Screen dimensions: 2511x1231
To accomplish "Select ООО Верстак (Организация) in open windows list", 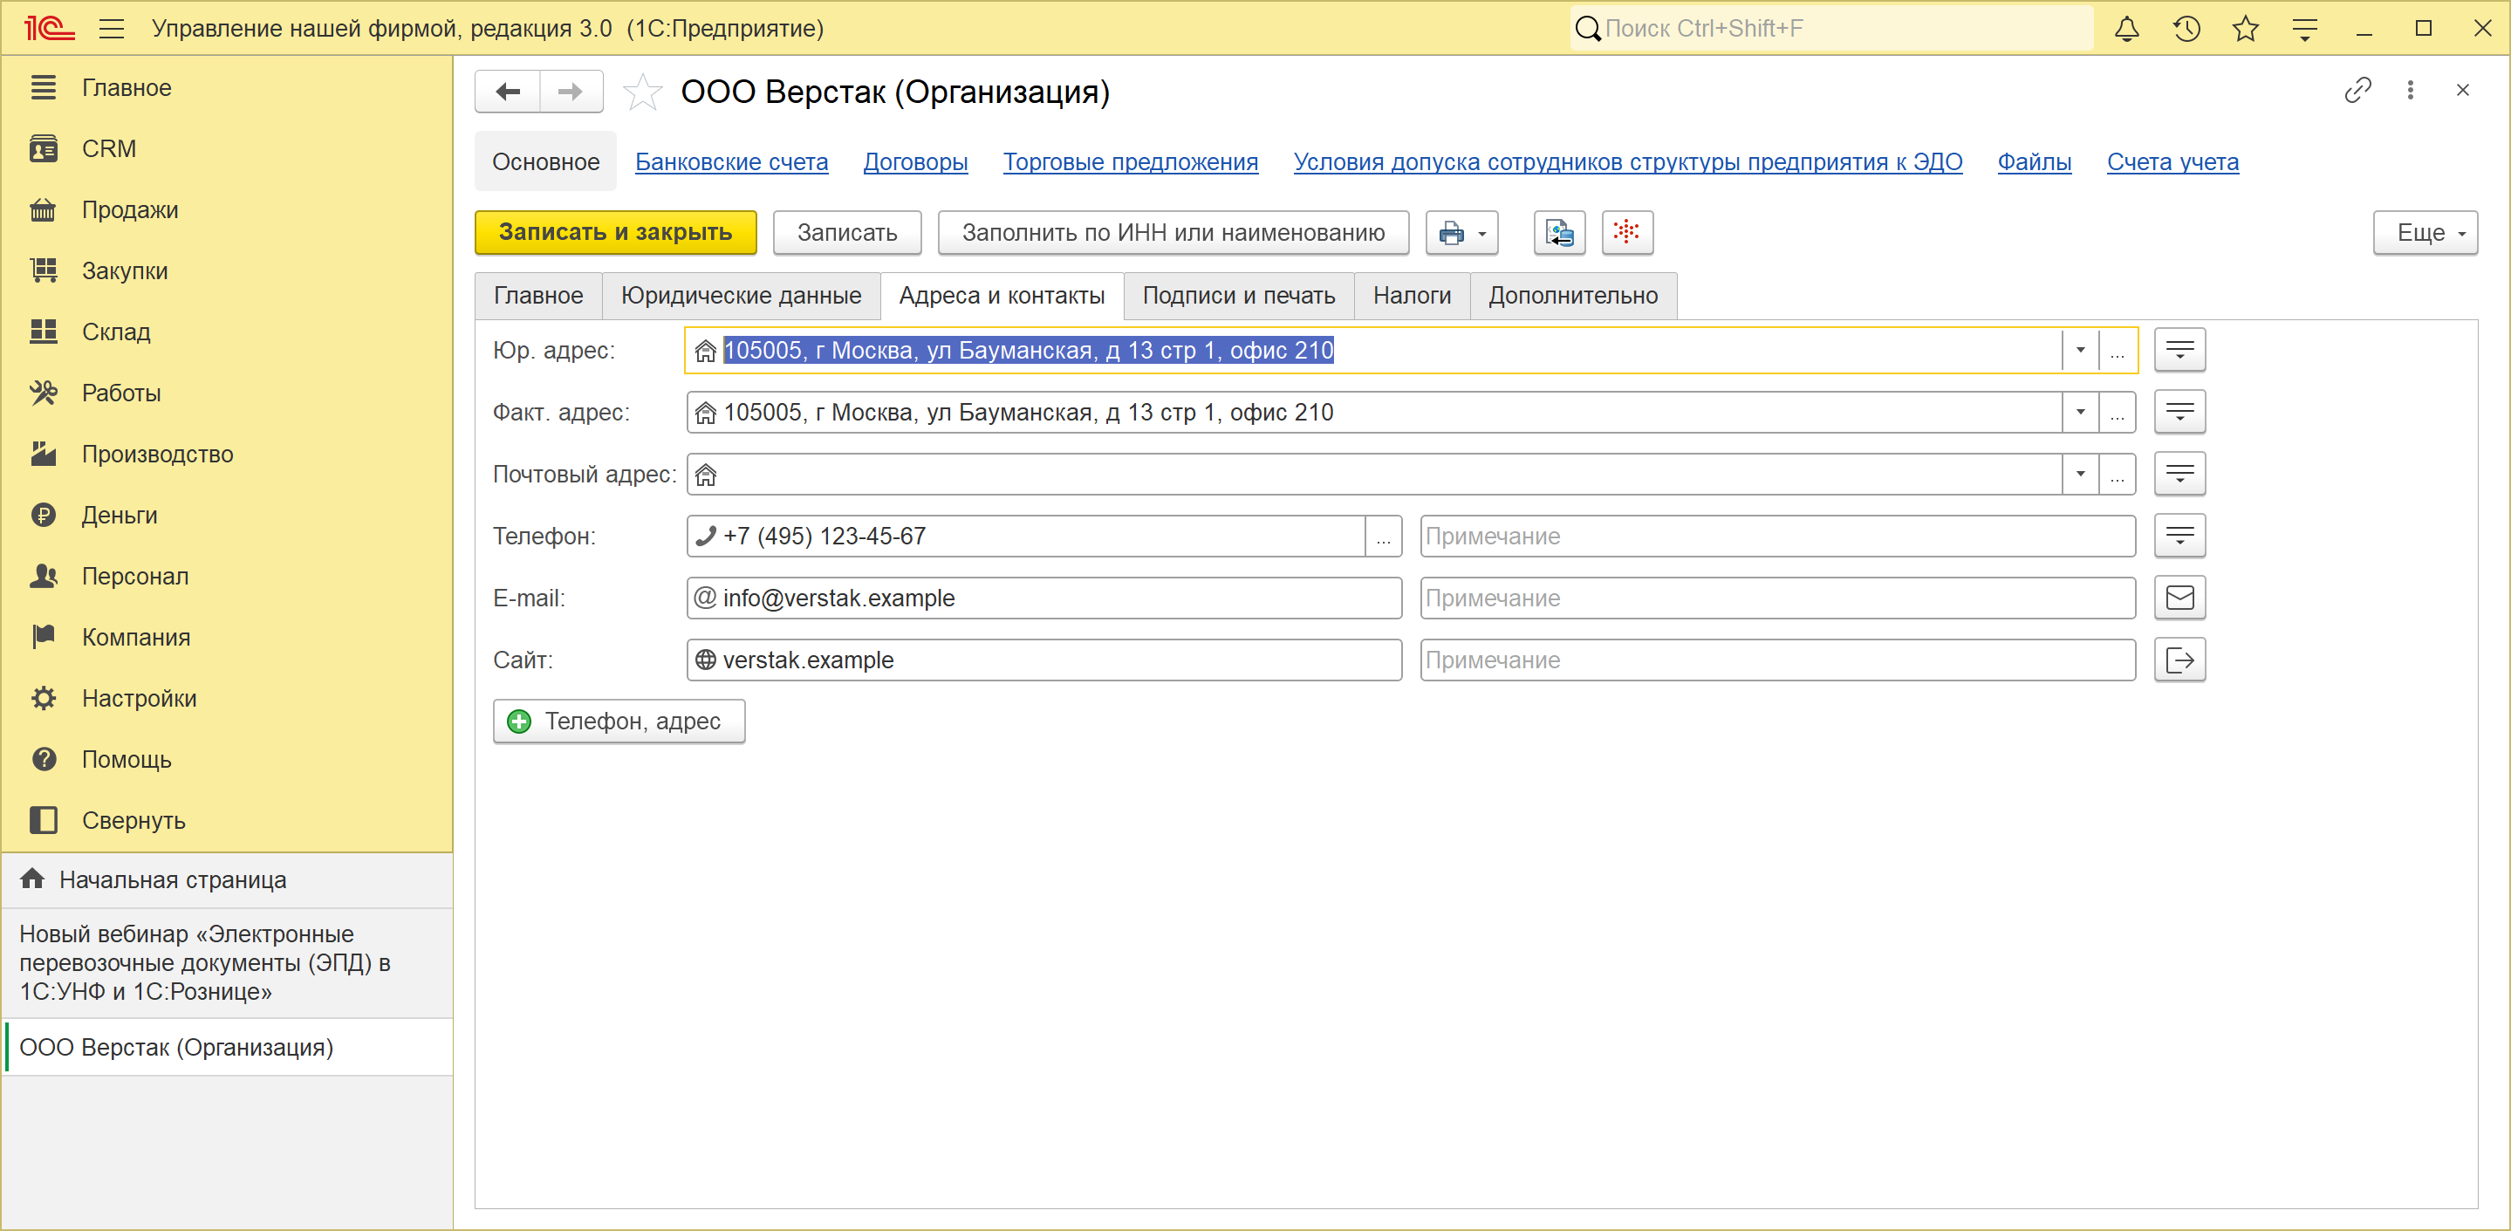I will (228, 1048).
